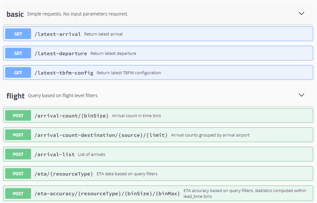Click the POST badge for /arrival-count-destination
This screenshot has width=317, height=203.
(18, 135)
